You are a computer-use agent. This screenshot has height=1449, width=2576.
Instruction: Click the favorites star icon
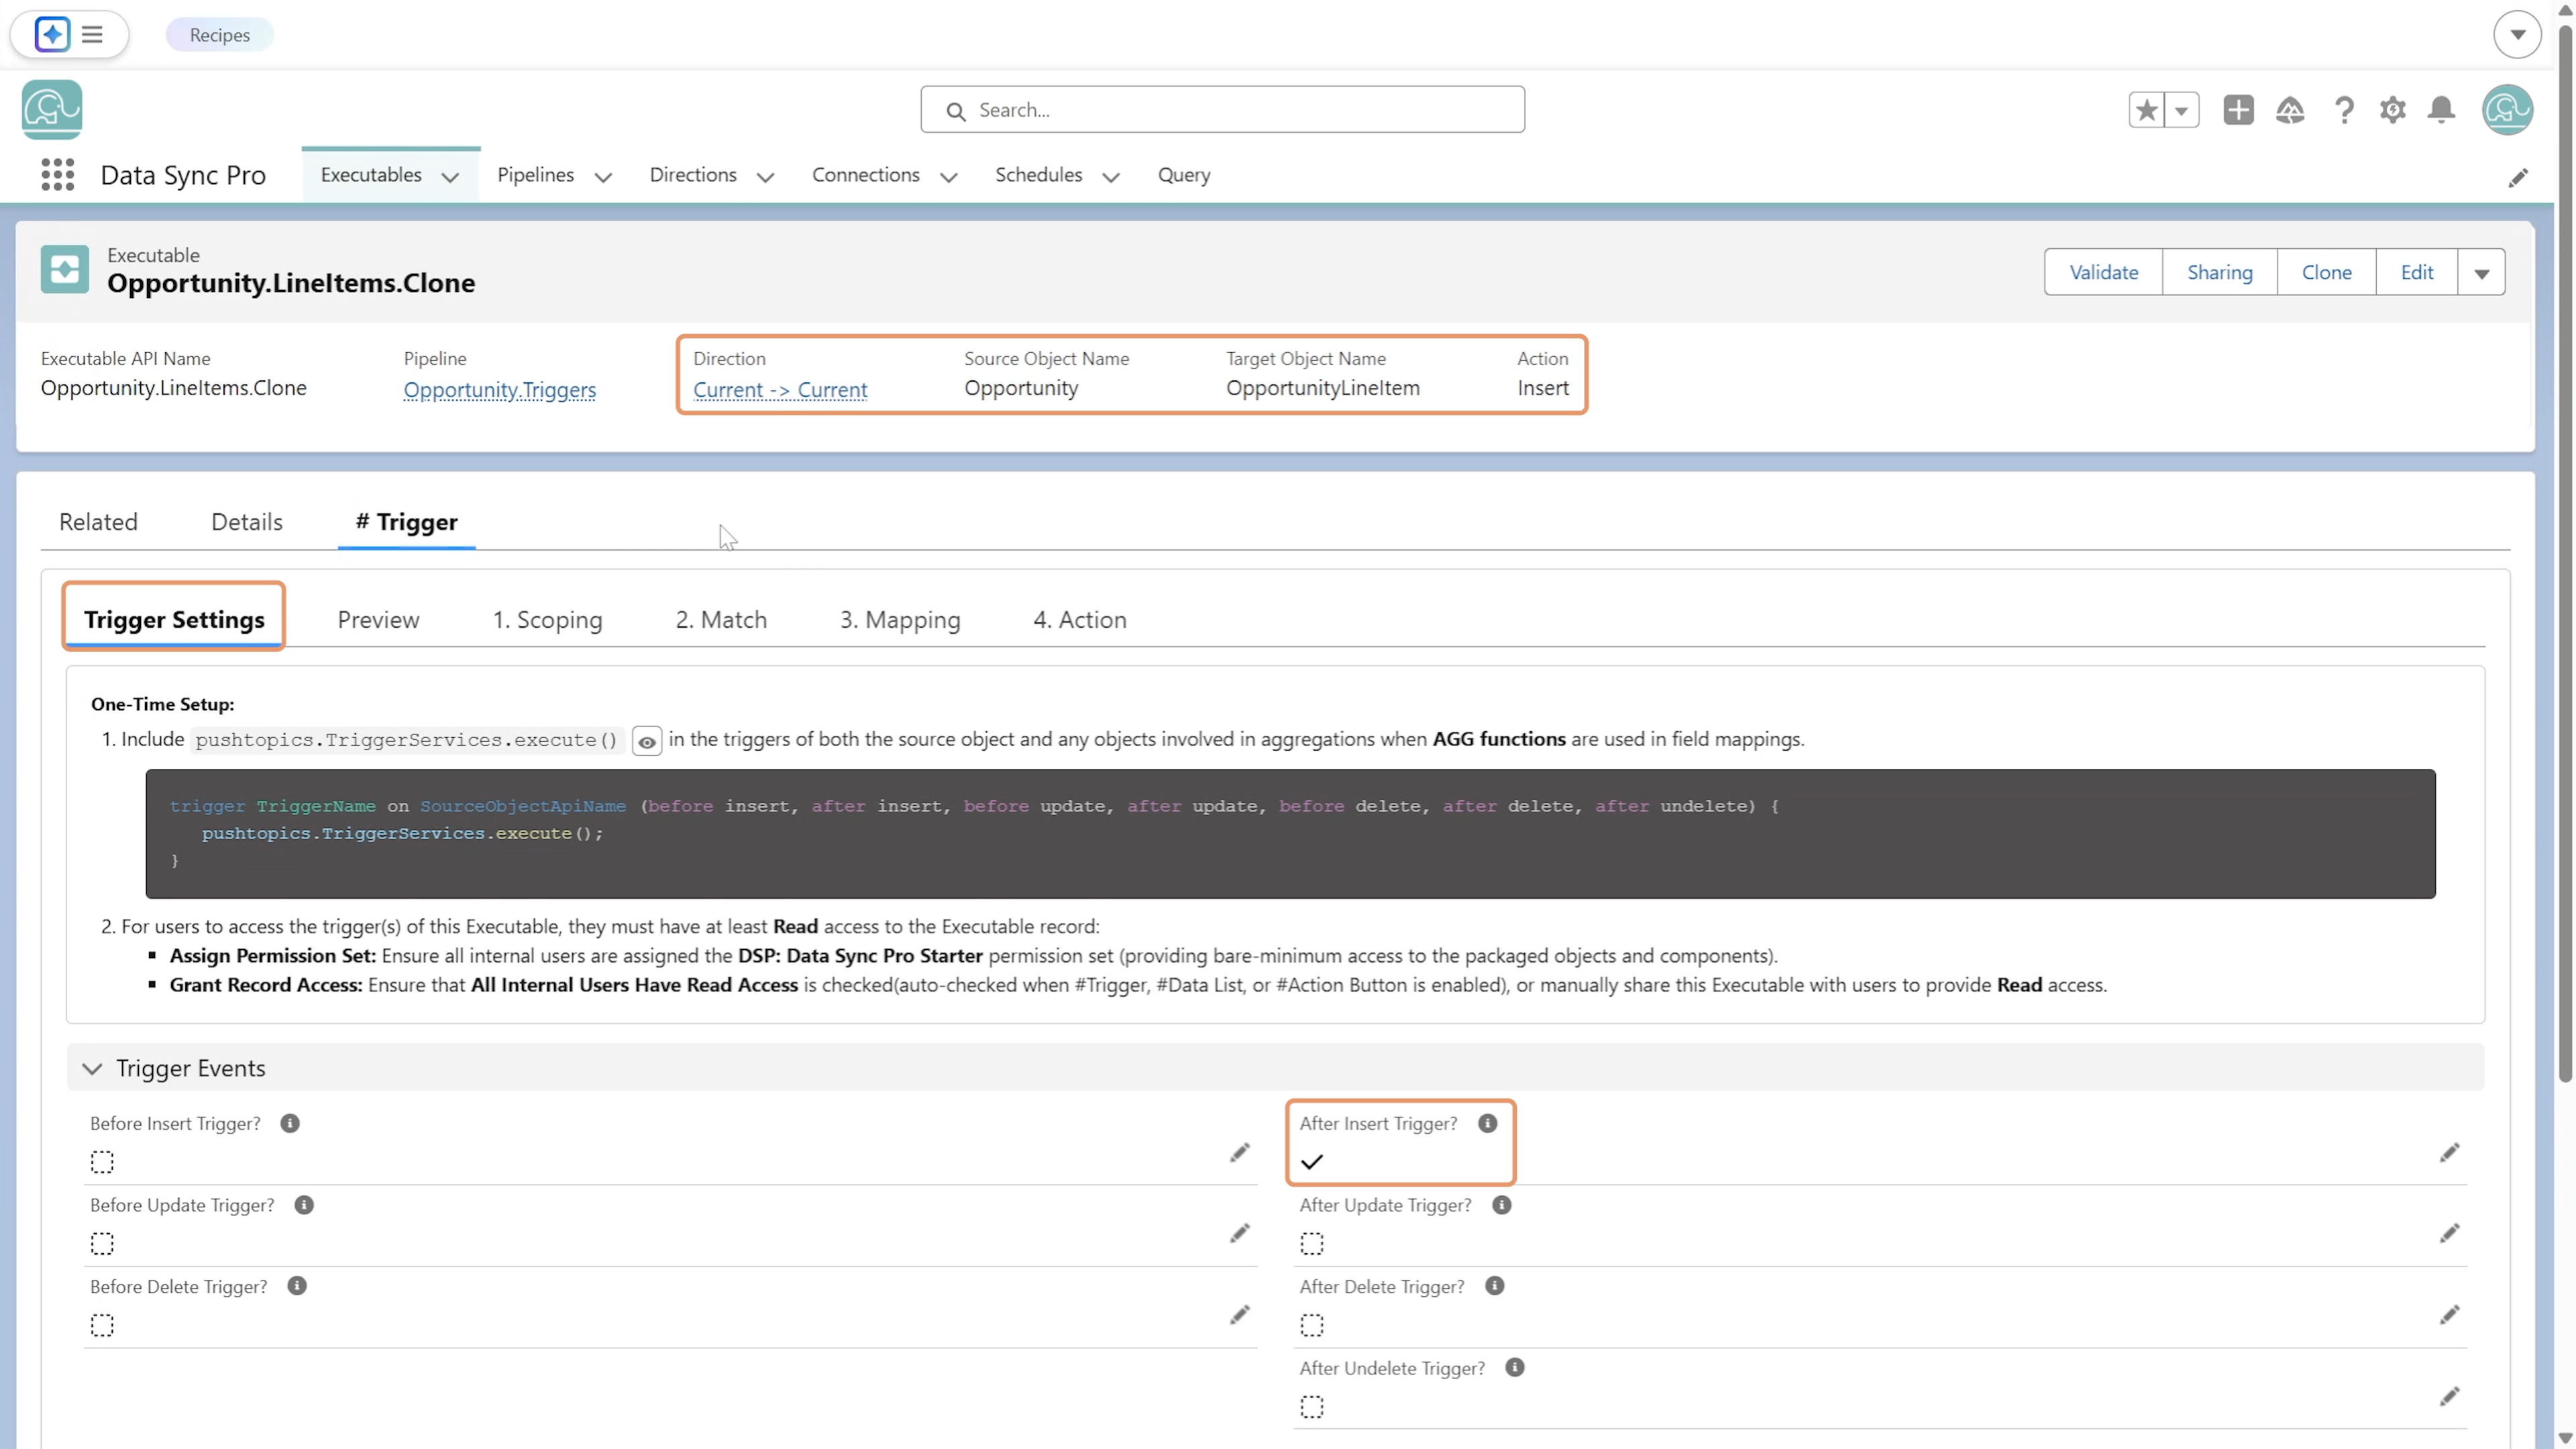(x=2146, y=110)
